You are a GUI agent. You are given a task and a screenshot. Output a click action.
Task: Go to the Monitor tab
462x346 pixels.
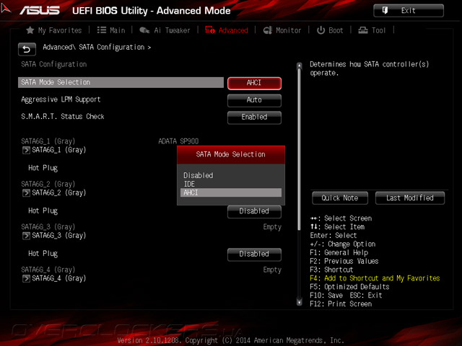pyautogui.click(x=282, y=30)
